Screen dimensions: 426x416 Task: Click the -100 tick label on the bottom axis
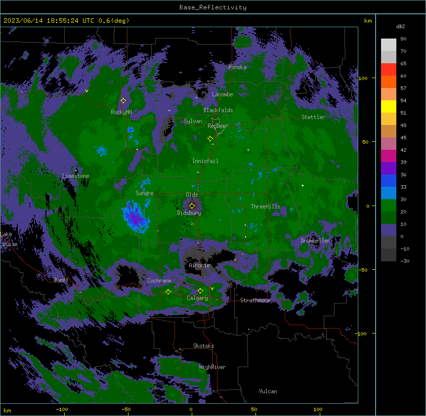point(62,409)
